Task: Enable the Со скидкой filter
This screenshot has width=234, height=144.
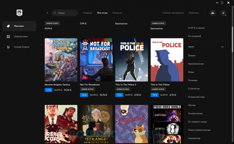Action: click(x=194, y=36)
